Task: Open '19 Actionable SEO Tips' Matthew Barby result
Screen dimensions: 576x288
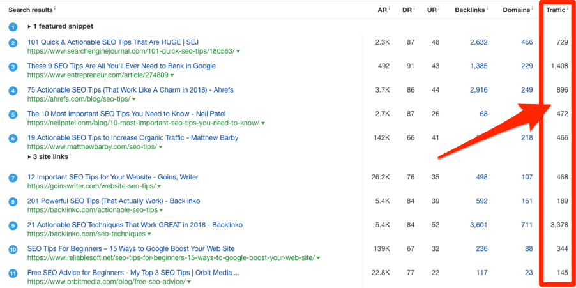Action: point(133,138)
